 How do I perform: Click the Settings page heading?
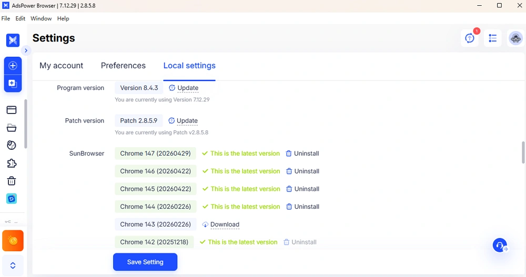(54, 38)
